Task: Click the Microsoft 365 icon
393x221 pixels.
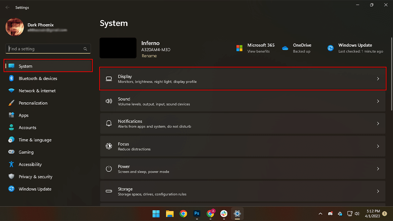Action: pos(238,48)
